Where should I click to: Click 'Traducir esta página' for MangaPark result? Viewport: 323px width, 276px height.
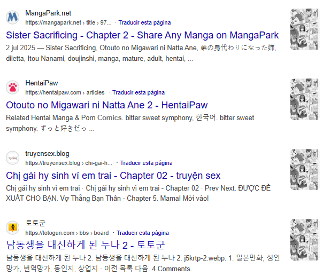tap(144, 22)
